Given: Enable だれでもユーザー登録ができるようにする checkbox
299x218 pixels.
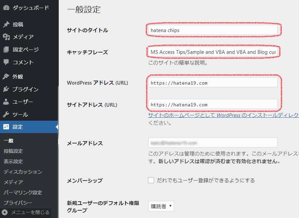Looking at the screenshot, I should pos(151,180).
